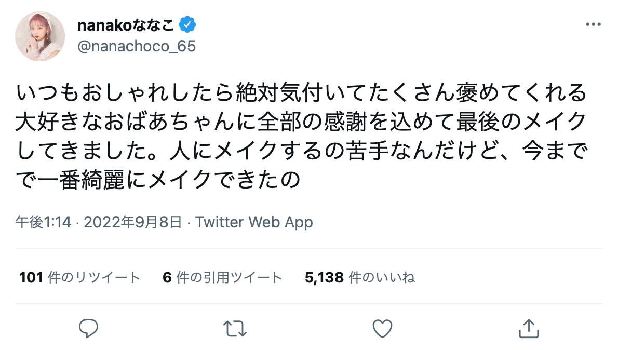Screen dimensions: 618x350
Task: Click the 2022年9月8日 date
Action: click(133, 222)
